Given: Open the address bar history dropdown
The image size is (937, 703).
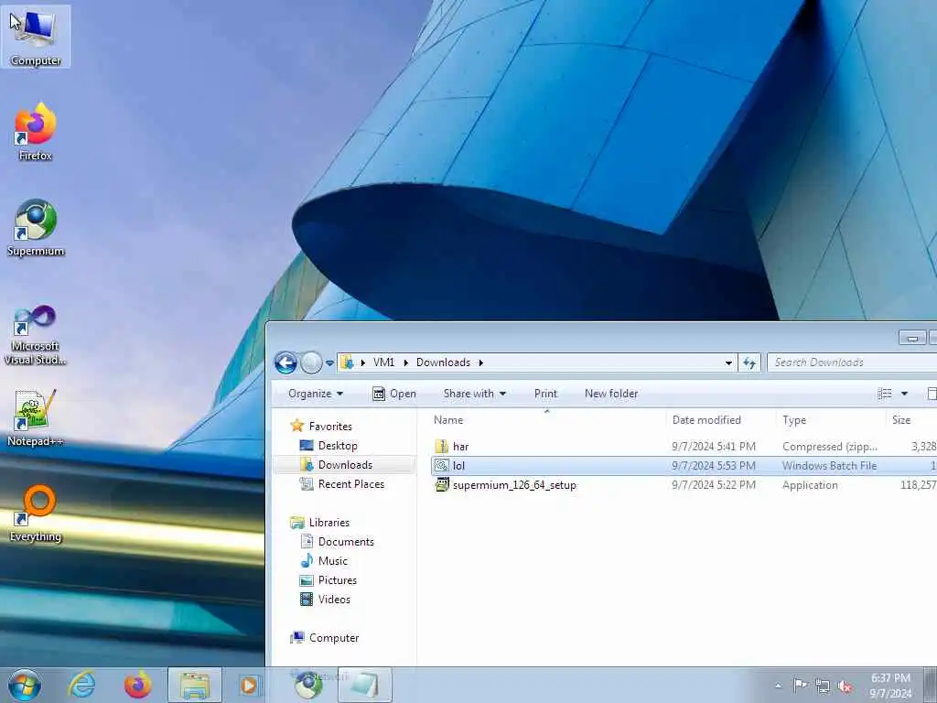Looking at the screenshot, I should click(x=728, y=362).
